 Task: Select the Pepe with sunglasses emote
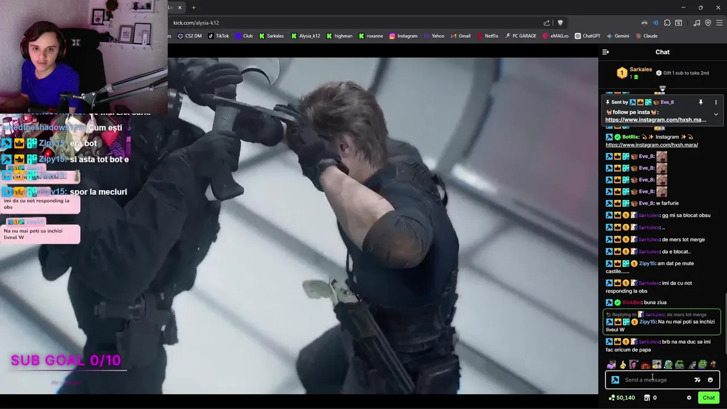pos(679,365)
